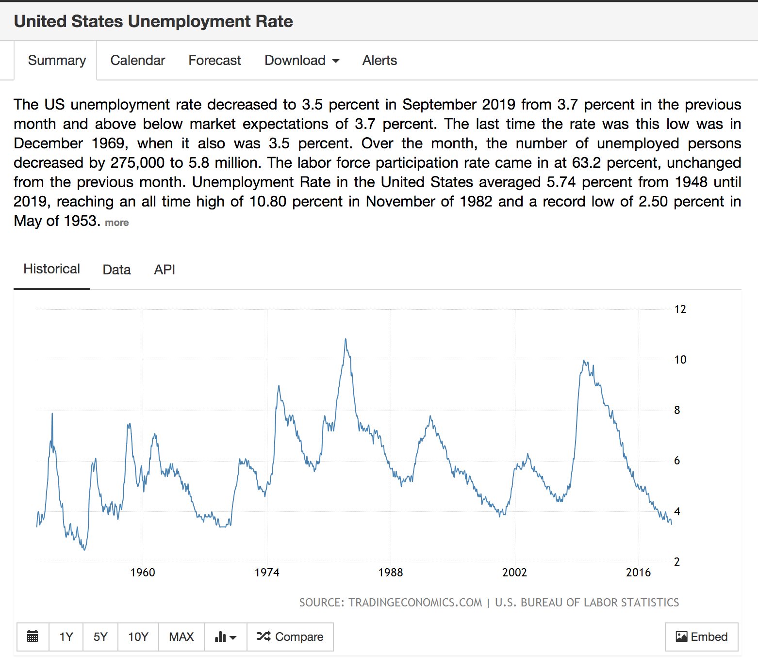This screenshot has height=668, width=758.
Task: Choose the 10Y time range
Action: [x=138, y=636]
